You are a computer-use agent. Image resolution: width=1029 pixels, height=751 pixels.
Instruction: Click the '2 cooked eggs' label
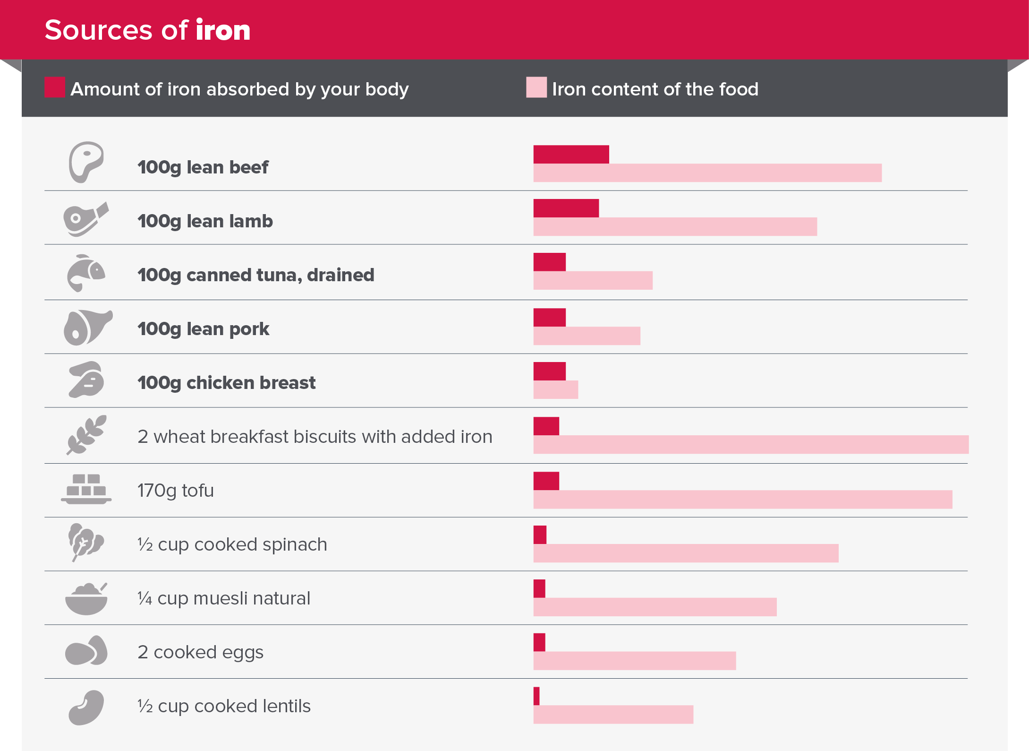point(201,652)
